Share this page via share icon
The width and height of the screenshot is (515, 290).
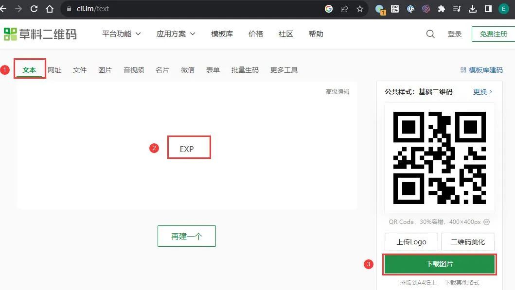coord(344,9)
